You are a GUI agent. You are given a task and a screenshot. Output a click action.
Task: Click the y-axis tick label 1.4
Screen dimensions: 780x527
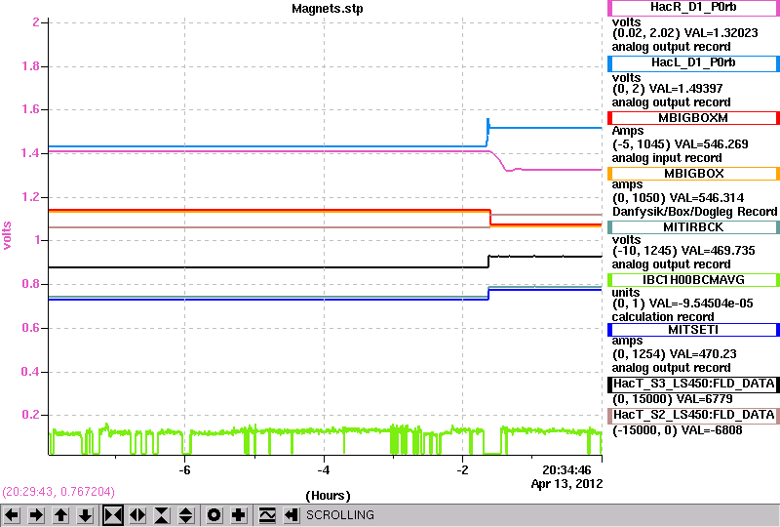pos(31,153)
